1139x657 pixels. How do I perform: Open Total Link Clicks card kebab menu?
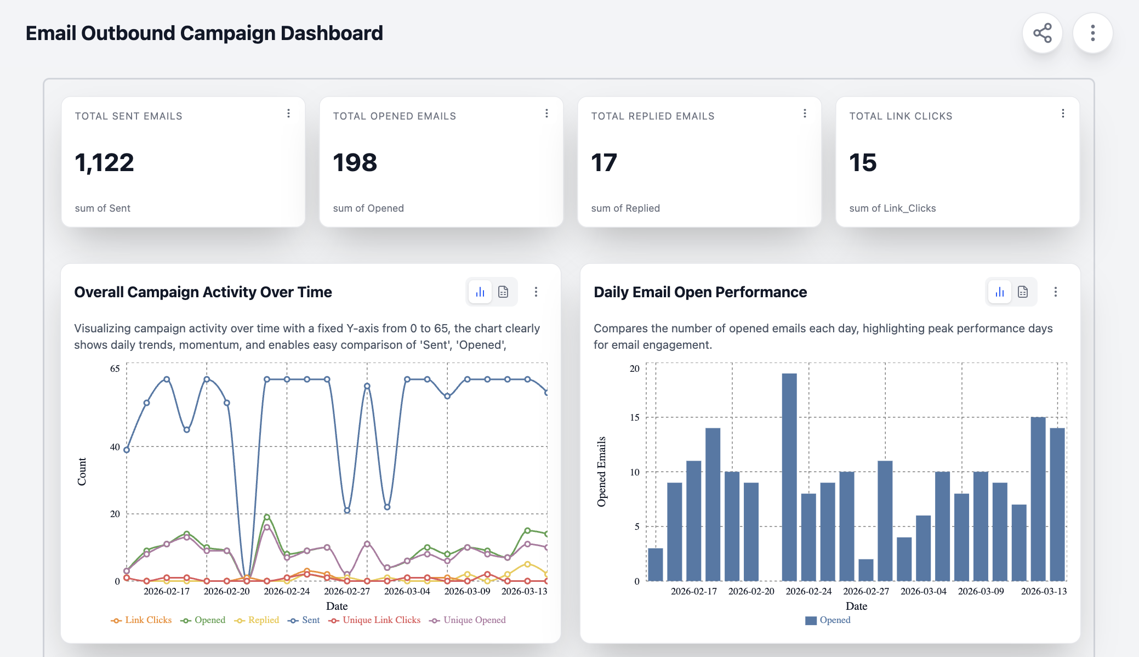pos(1063,114)
